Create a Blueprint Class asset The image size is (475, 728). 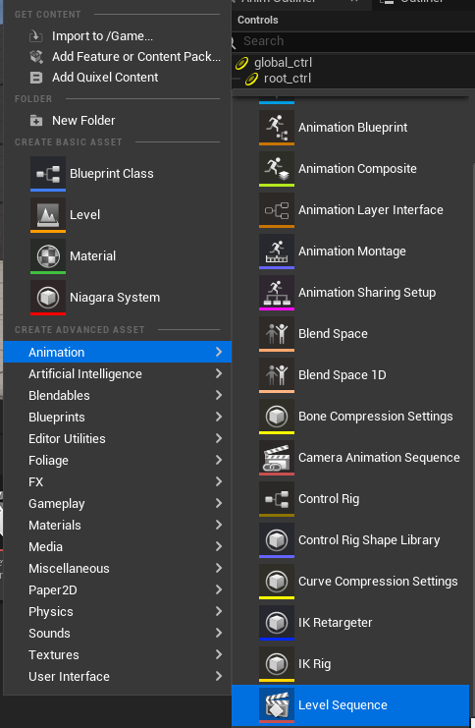pos(118,174)
